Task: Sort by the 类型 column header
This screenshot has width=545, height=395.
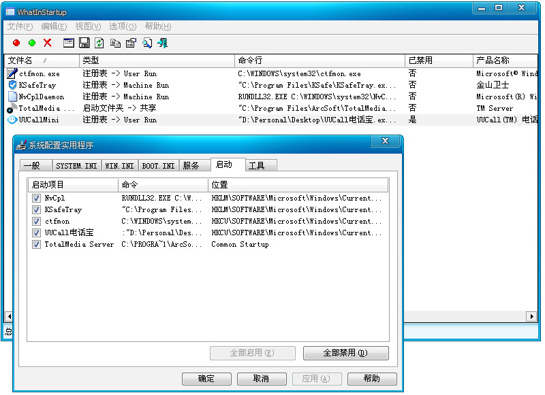Action: [157, 61]
